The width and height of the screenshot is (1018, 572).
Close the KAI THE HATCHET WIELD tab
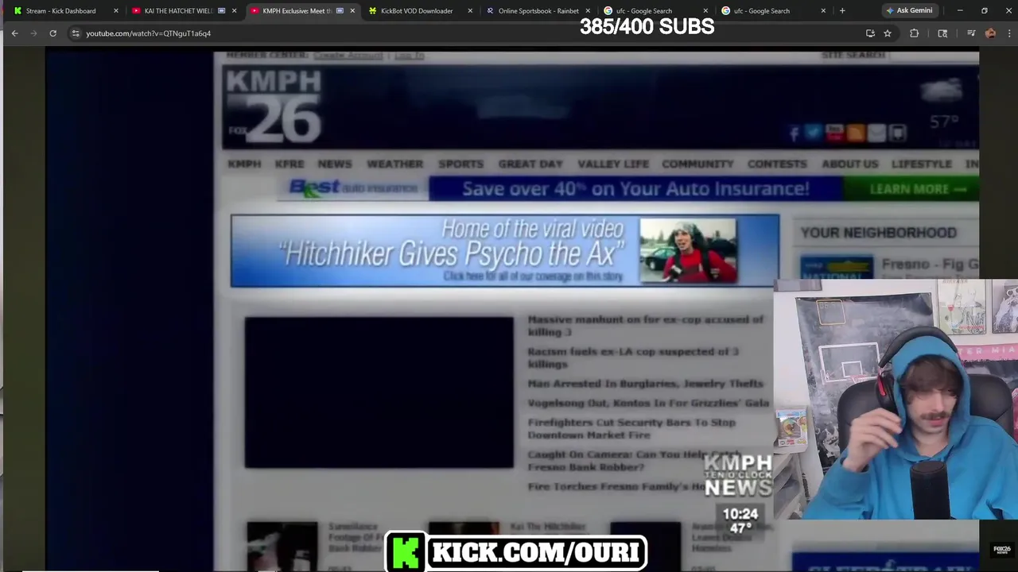pyautogui.click(x=234, y=10)
